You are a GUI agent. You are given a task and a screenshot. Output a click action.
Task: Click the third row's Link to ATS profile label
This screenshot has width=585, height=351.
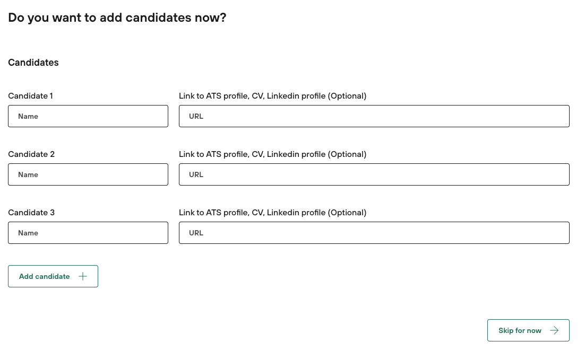point(272,213)
